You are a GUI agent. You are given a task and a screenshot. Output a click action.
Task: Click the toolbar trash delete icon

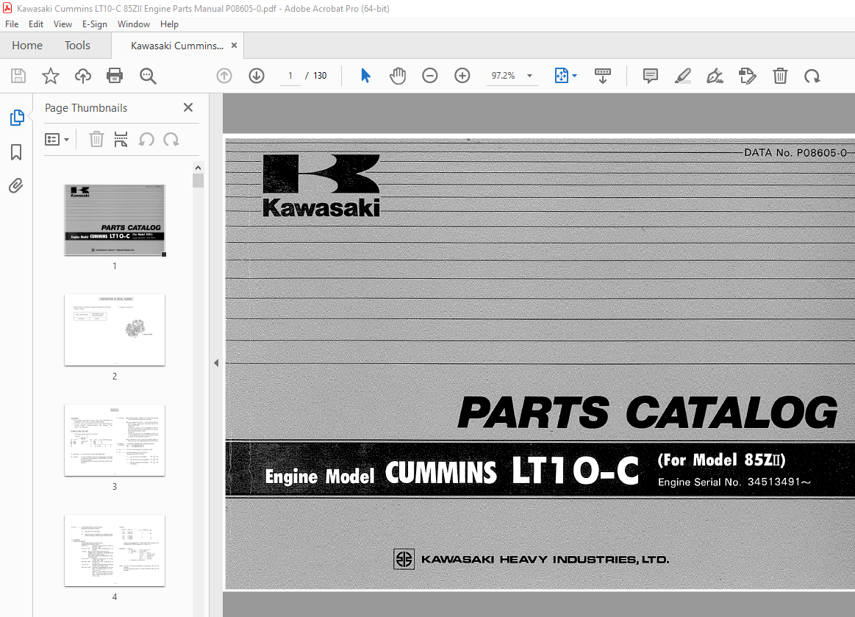[x=780, y=76]
